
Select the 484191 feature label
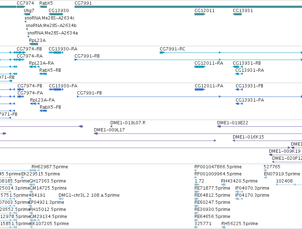(x=37, y=196)
